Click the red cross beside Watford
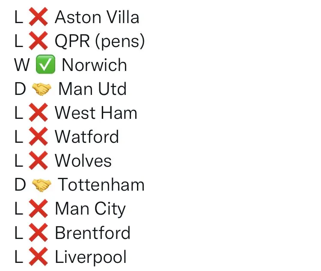Image resolution: width=321 pixels, height=271 pixels. pos(38,136)
